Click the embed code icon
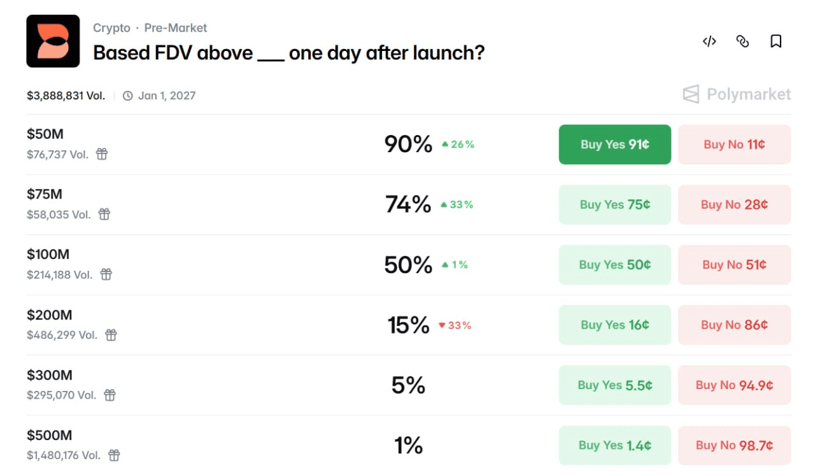 coord(709,41)
